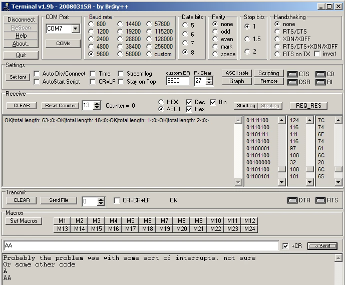Open Set font dialog

coord(18,77)
